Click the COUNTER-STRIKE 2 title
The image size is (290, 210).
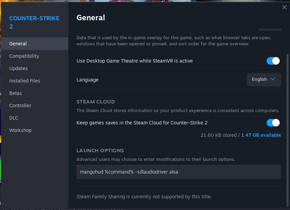[34, 22]
